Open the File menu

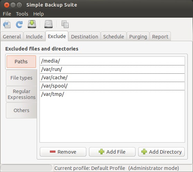[7, 14]
